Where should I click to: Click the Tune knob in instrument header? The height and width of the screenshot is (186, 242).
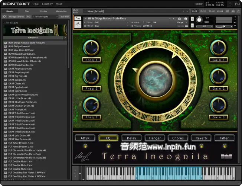pos(200,19)
